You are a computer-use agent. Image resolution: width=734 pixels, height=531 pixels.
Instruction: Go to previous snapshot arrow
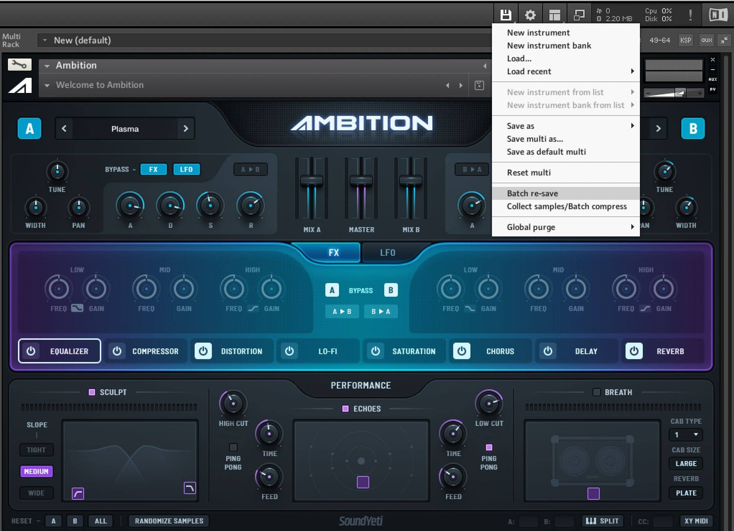coord(447,85)
